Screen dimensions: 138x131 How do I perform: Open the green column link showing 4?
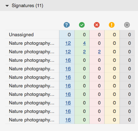pyautogui.click(x=84, y=43)
